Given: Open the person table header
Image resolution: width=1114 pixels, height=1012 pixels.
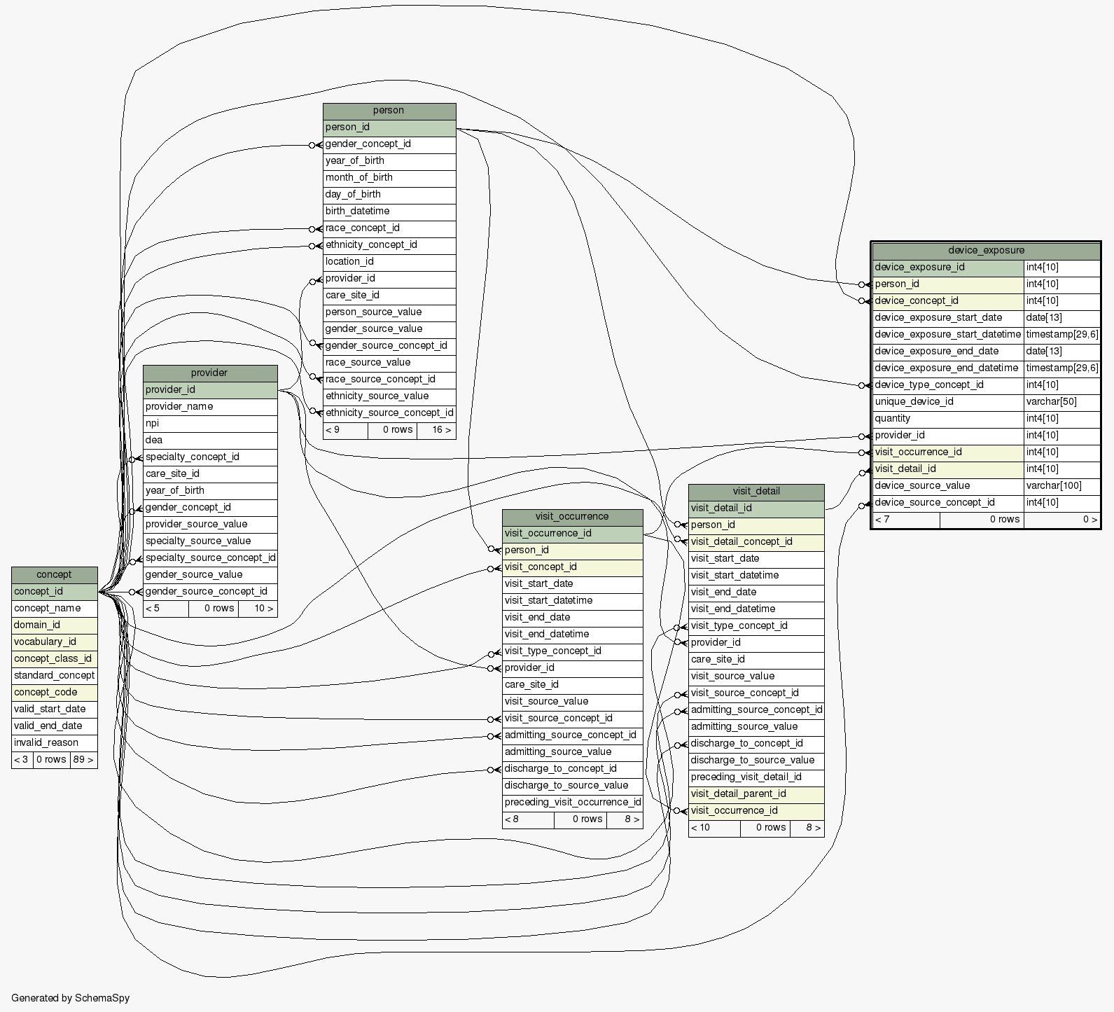Looking at the screenshot, I should [x=389, y=111].
